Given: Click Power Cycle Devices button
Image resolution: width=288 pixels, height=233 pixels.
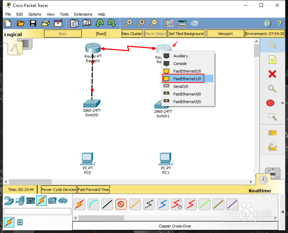Looking at the screenshot, I should [x=59, y=190].
